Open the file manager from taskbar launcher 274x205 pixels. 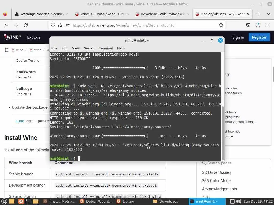[x=36, y=201]
